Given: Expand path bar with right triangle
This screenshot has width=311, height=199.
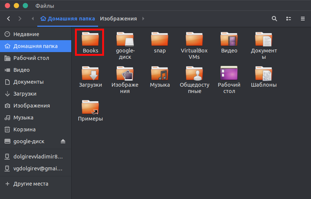Looking at the screenshot, I should click(x=143, y=19).
